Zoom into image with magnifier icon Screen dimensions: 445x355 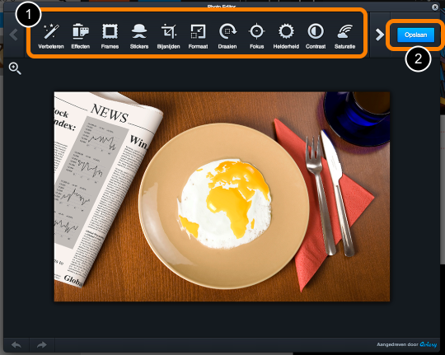pyautogui.click(x=15, y=68)
